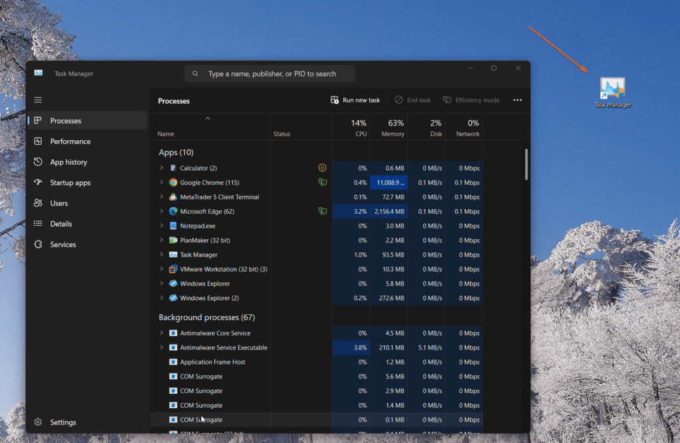Select COM Surrogate row using 2.9 MB

click(x=318, y=391)
